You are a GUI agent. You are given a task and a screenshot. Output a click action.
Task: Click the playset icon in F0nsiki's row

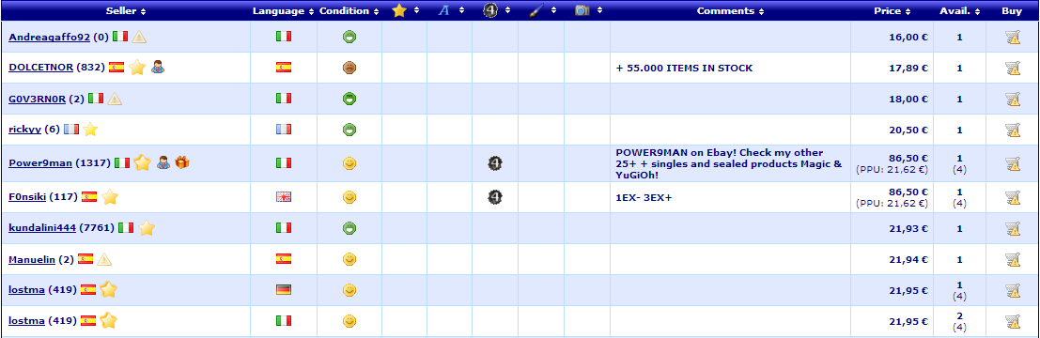[x=495, y=197]
